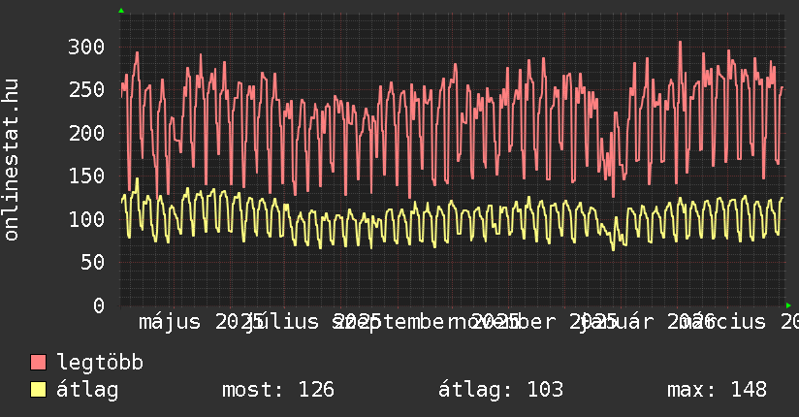Screen dimensions: 799x417
Task: Click the green arrow atop the y-axis
Action: click(120, 11)
